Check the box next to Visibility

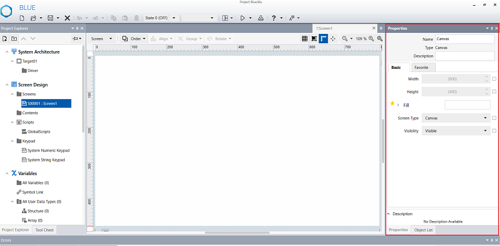click(494, 131)
